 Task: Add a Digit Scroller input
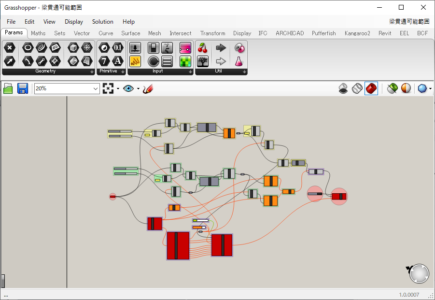(x=167, y=48)
